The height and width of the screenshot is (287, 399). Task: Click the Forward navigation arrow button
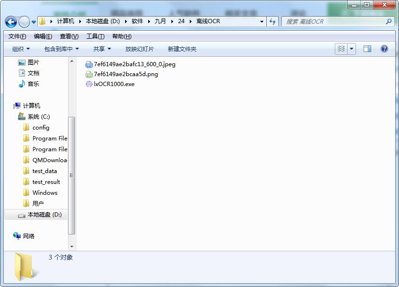pyautogui.click(x=24, y=22)
